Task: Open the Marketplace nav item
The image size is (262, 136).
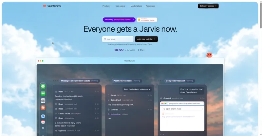Action: (x=136, y=6)
